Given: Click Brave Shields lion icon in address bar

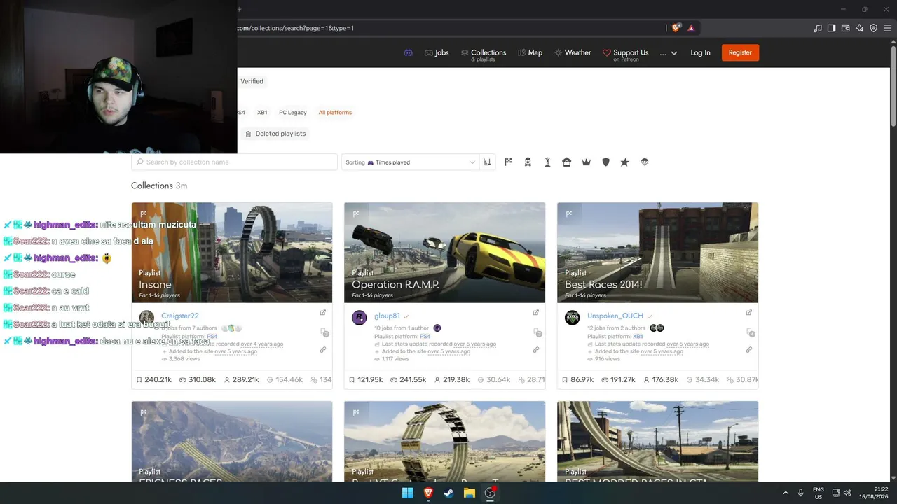Looking at the screenshot, I should coord(676,28).
